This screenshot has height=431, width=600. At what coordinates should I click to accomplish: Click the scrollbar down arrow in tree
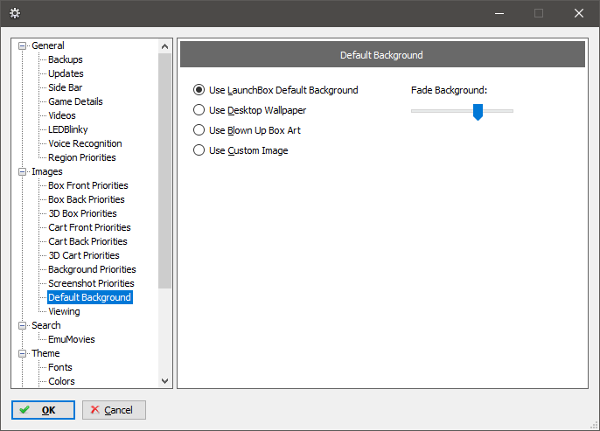coord(165,381)
